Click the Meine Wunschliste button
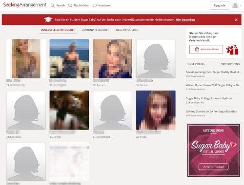This screenshot has width=244, height=185. pos(206,49)
